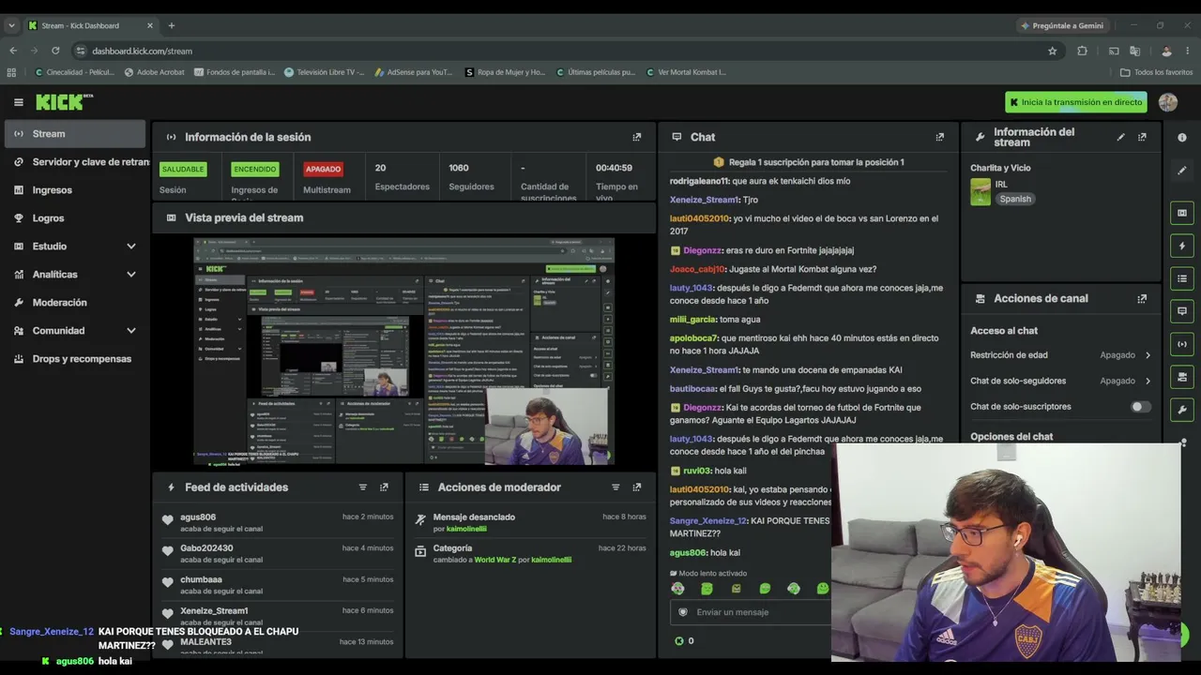The image size is (1201, 675).
Task: Open Logros in the sidebar
Action: click(x=75, y=218)
